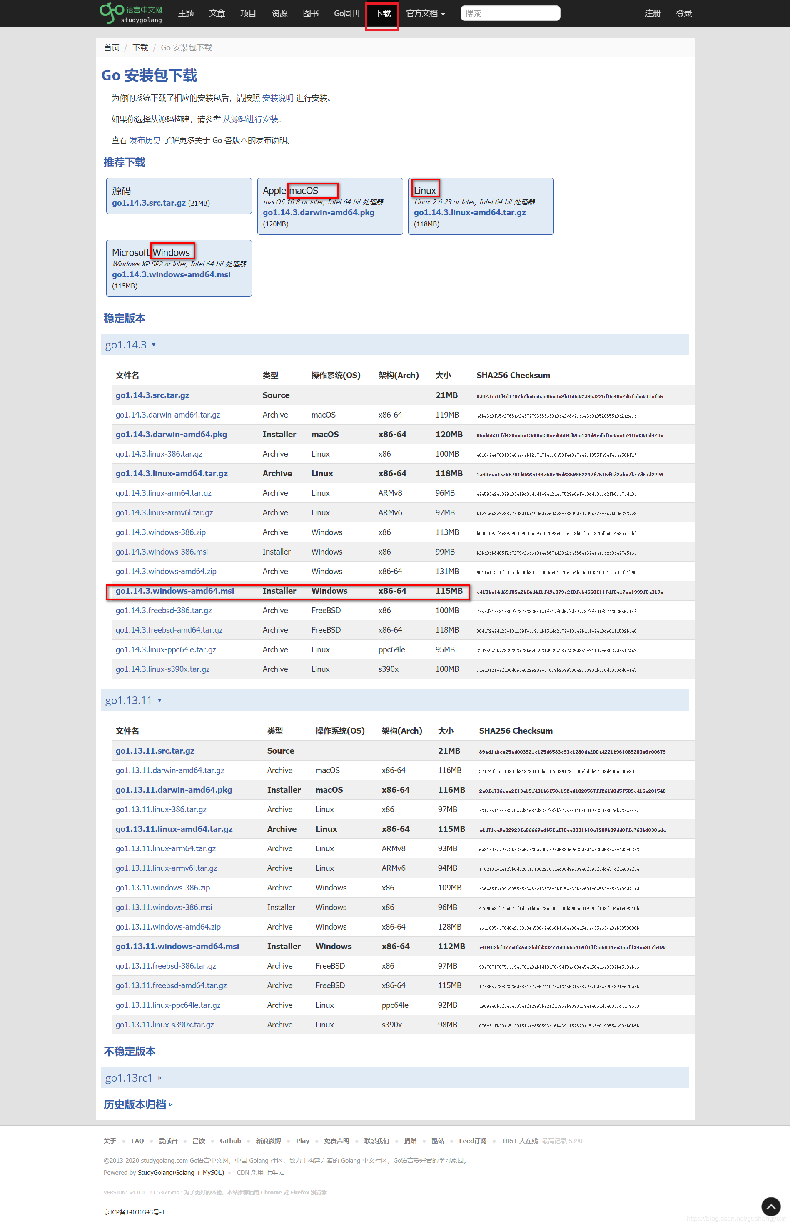Click go1.13.11.freebsd-amd64.tar.gz in table

[171, 985]
